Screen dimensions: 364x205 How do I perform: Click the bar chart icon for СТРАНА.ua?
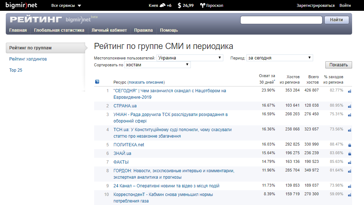[x=349, y=106]
